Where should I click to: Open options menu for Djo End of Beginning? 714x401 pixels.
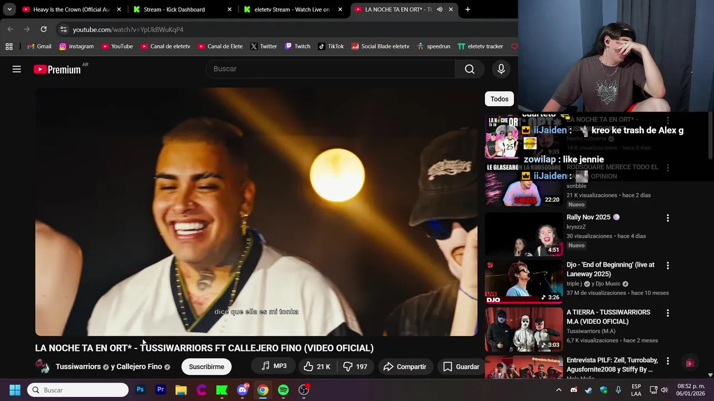(667, 266)
